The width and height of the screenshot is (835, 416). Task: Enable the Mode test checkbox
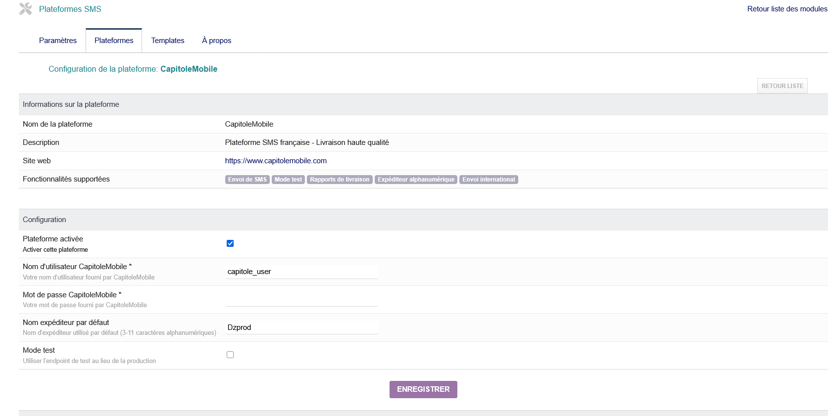pos(230,355)
